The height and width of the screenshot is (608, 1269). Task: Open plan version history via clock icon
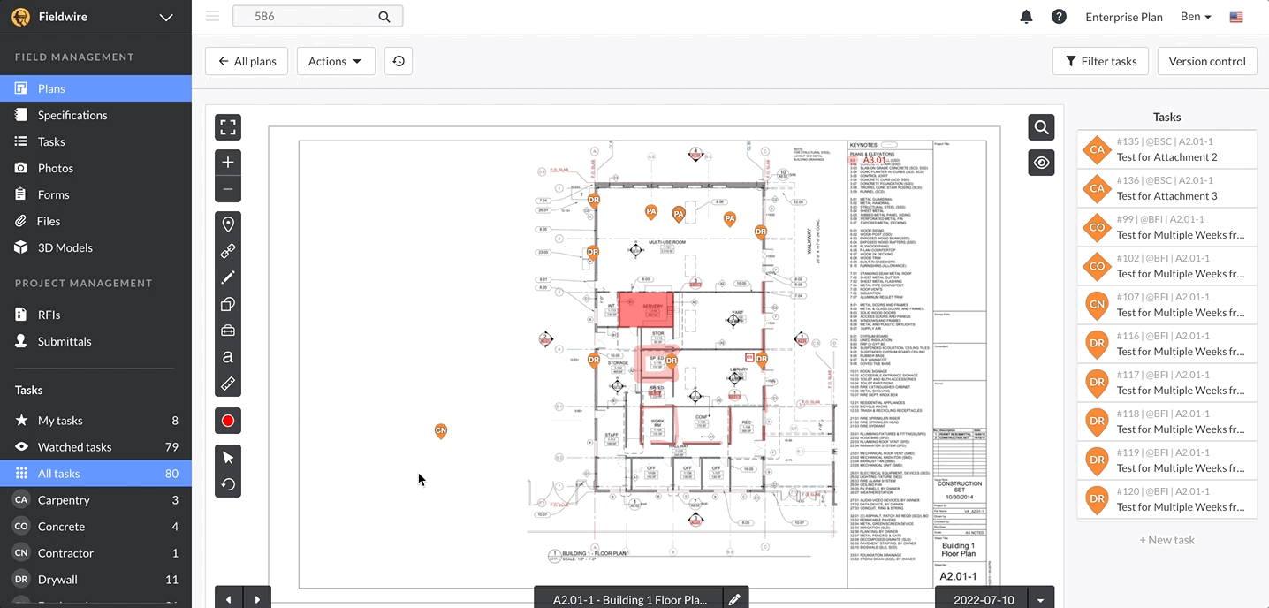(398, 60)
